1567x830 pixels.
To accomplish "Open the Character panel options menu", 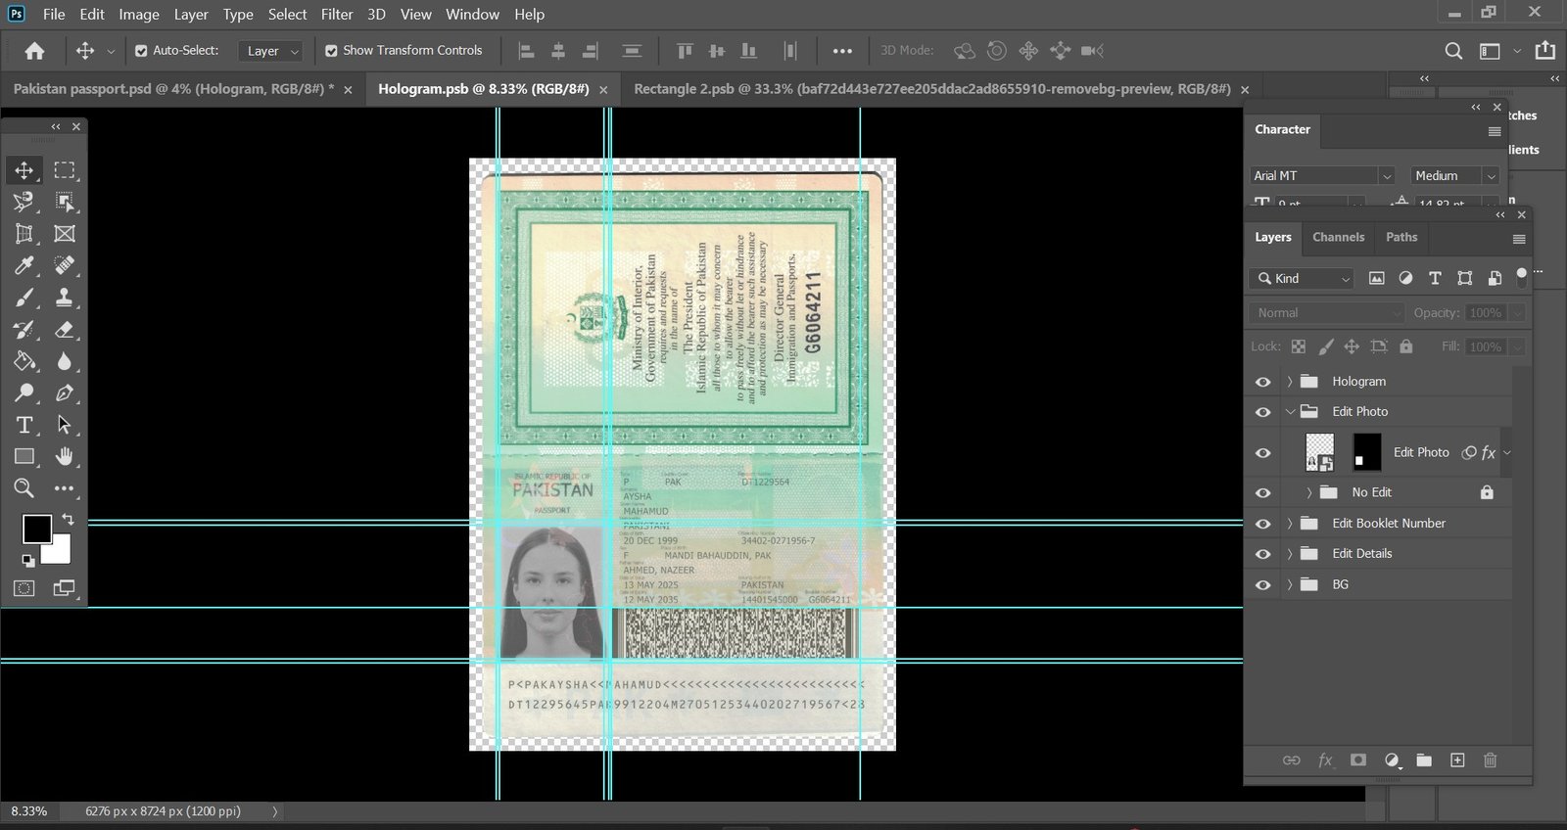I will [x=1495, y=131].
